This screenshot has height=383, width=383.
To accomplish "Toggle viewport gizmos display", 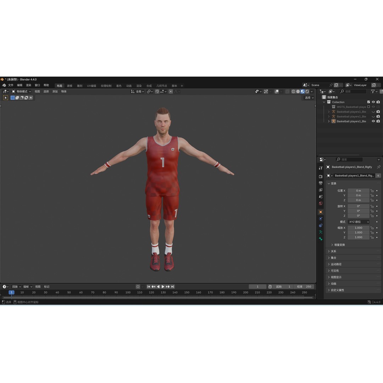I will pyautogui.click(x=266, y=91).
